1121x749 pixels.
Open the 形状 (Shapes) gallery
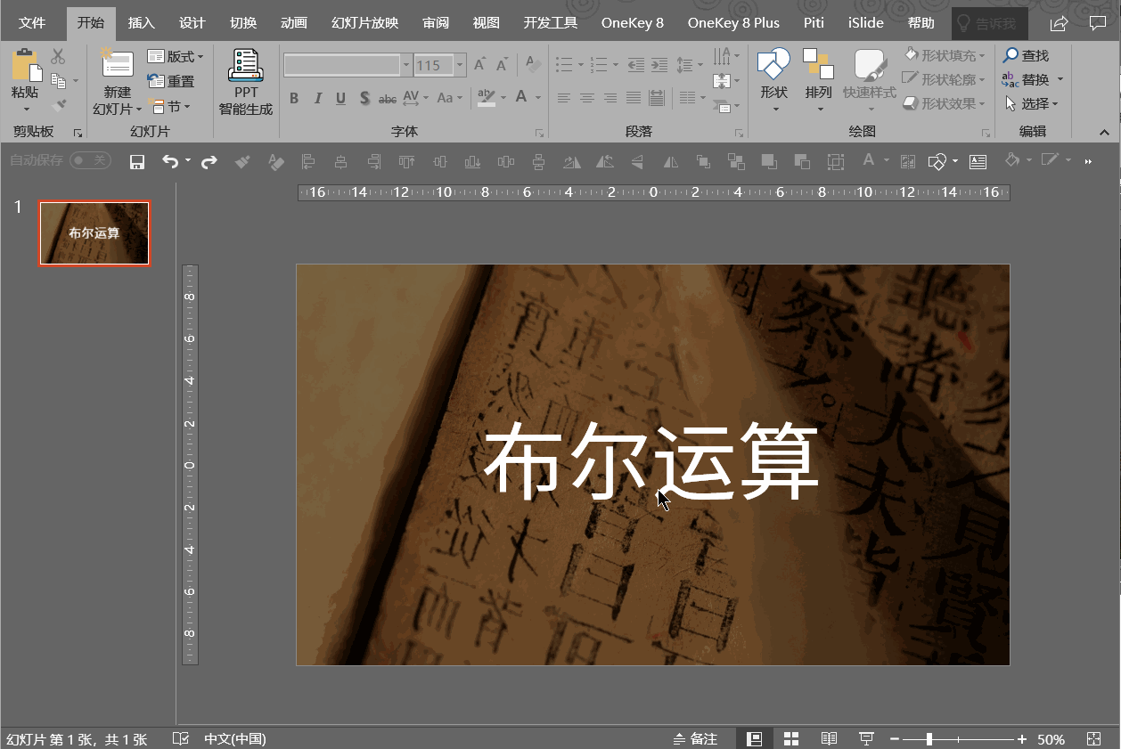coord(773,76)
